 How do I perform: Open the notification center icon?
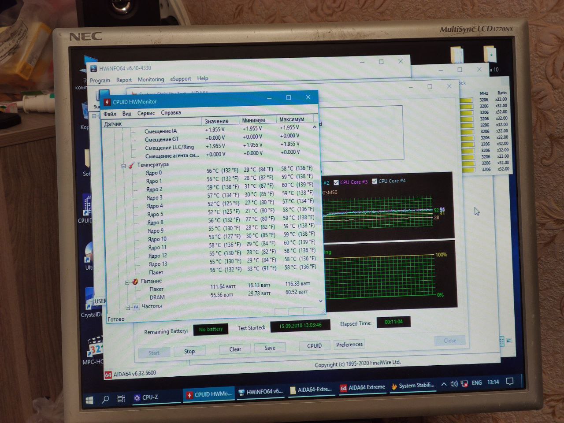[x=510, y=382]
